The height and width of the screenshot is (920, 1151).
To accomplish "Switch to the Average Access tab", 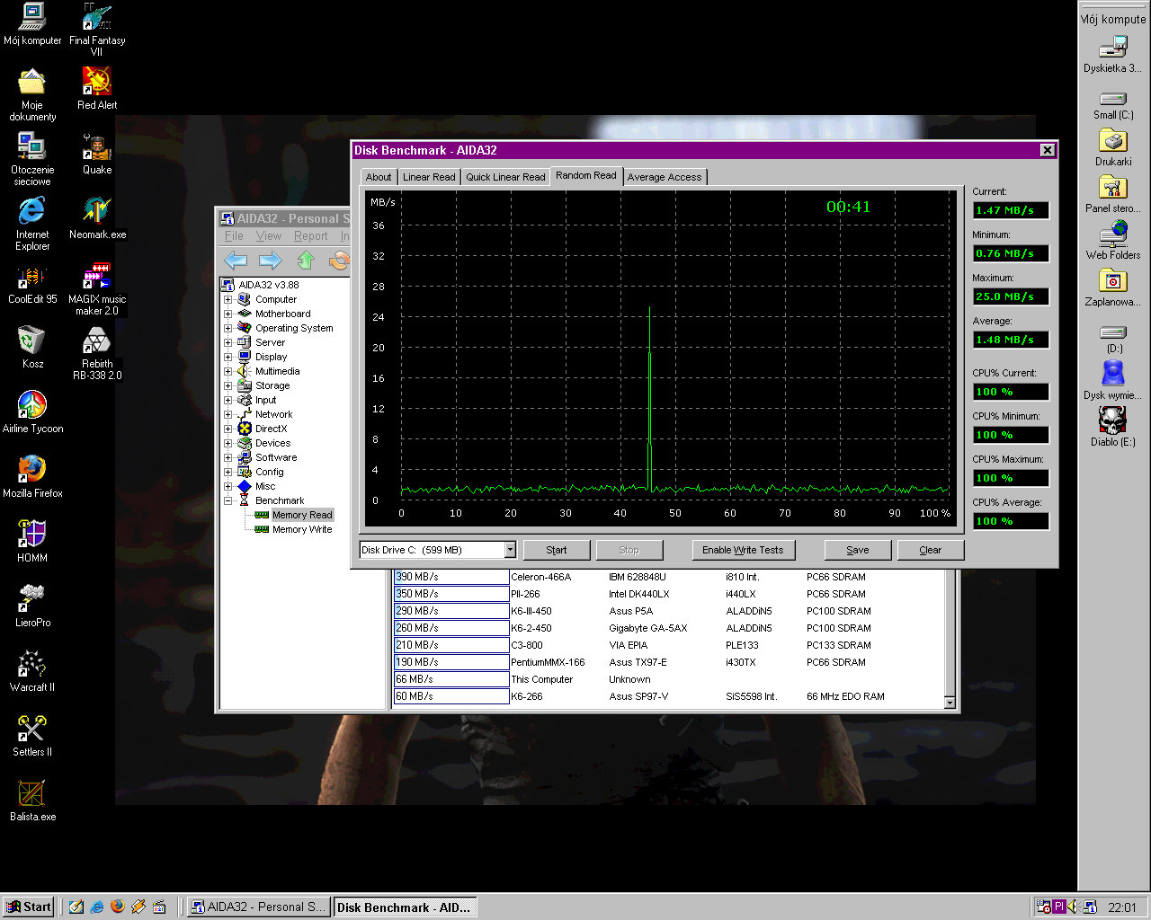I will [665, 177].
